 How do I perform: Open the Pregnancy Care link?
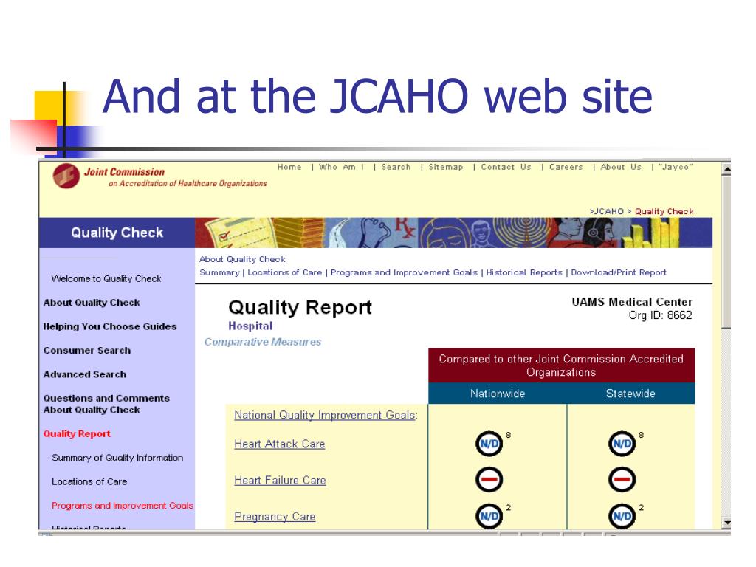275,517
